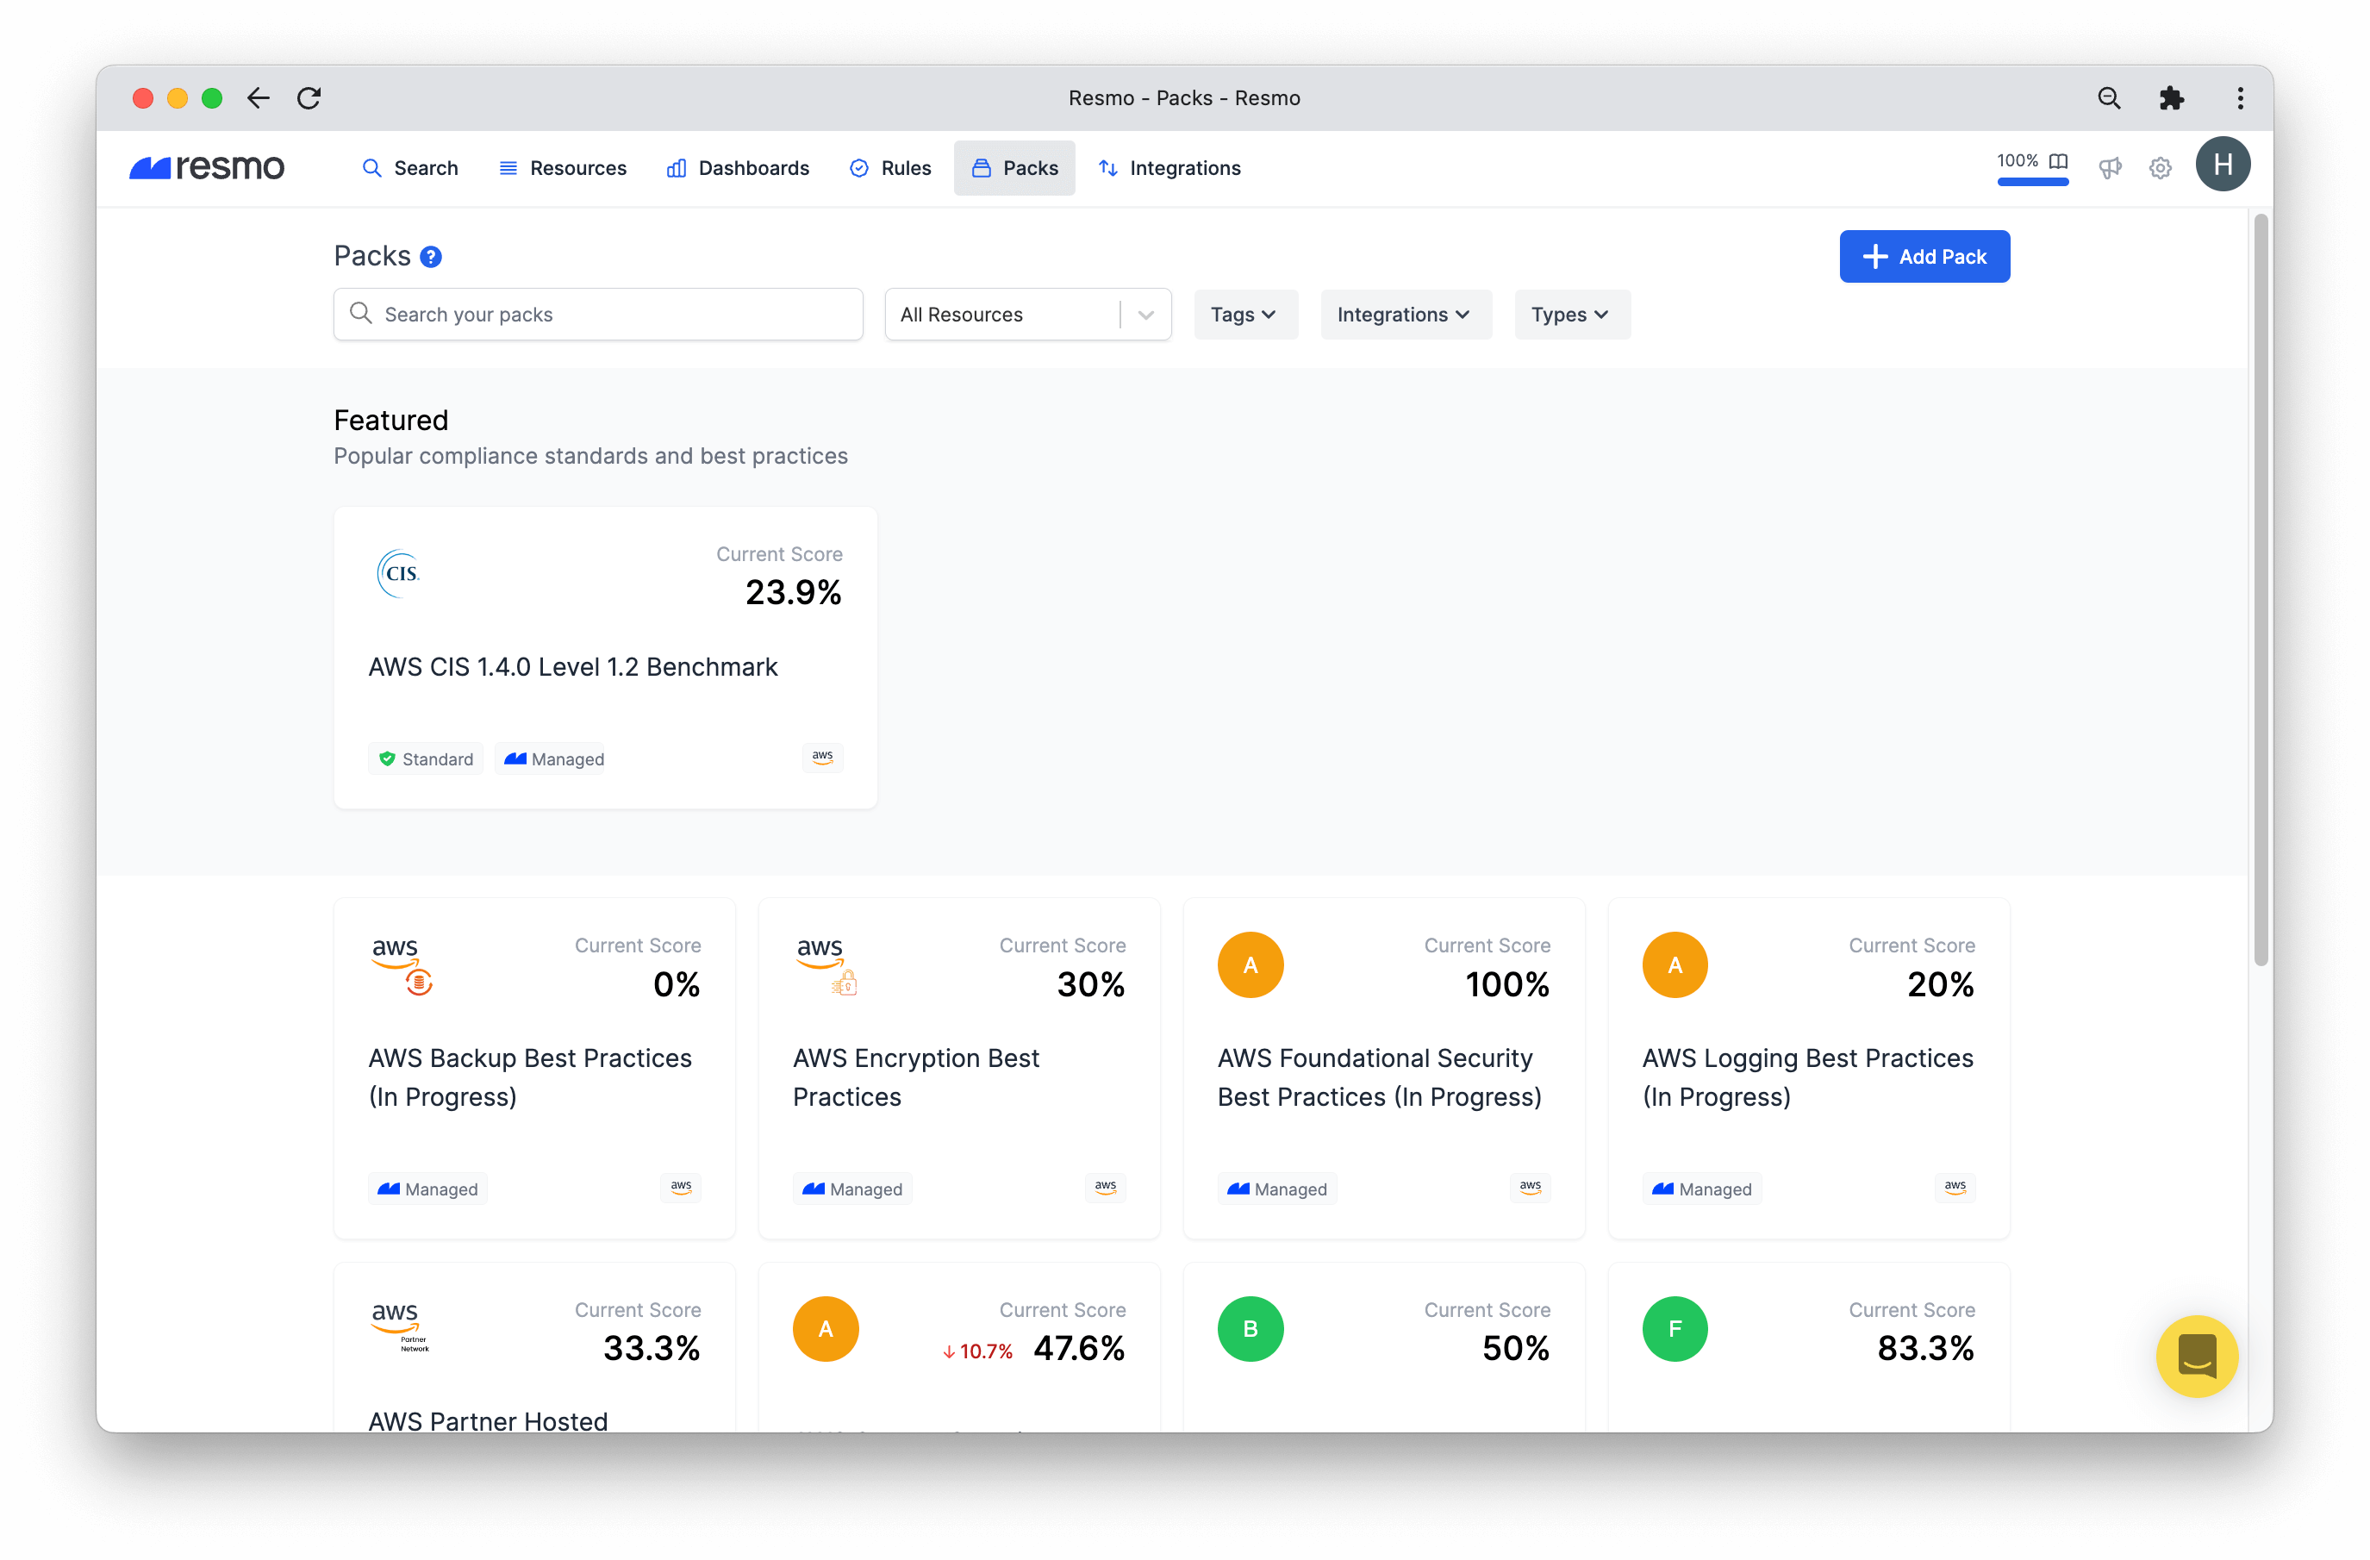Click the resmo logo
Image resolution: width=2370 pixels, height=1560 pixels.
point(207,167)
